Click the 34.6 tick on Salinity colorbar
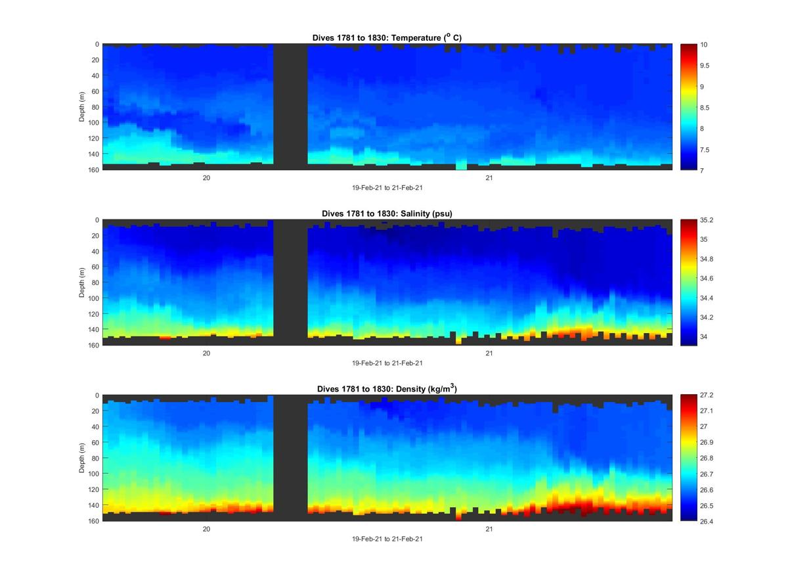 (707, 279)
